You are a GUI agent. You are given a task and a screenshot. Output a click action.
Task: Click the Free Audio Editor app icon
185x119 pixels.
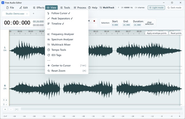[x=3, y=3]
